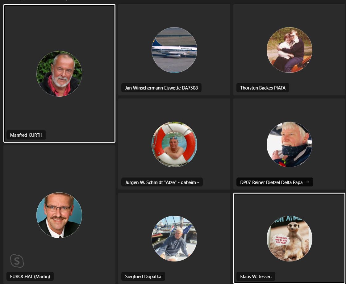
Task: Click the Manfred KURTH name label
Action: coord(26,135)
